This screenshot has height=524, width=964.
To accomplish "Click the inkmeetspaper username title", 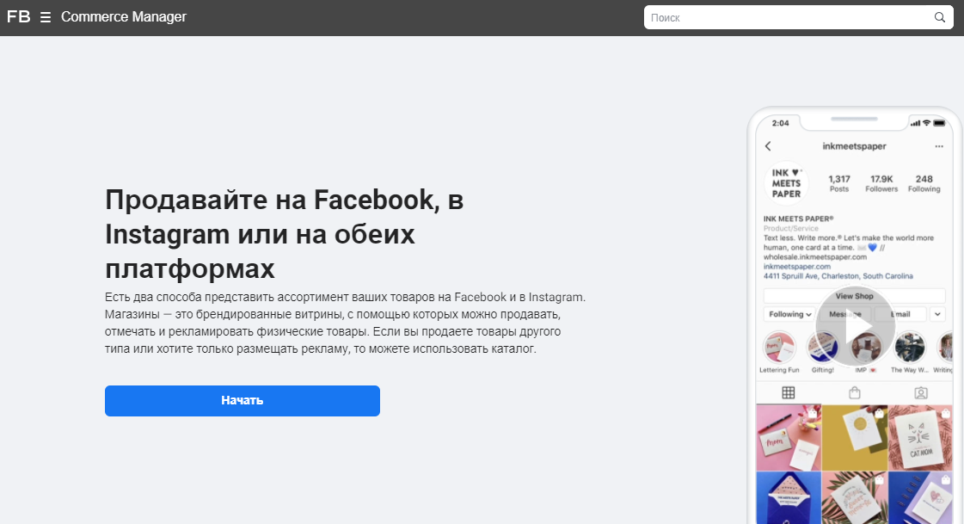I will [x=854, y=146].
